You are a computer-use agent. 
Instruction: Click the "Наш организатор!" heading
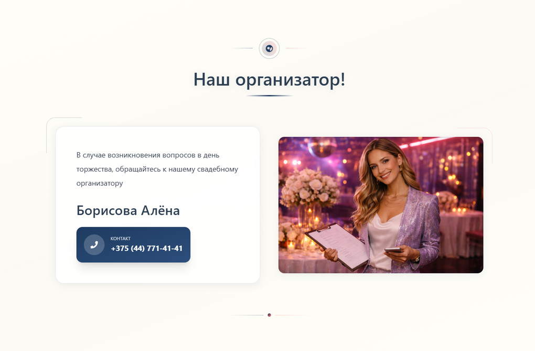pyautogui.click(x=269, y=79)
